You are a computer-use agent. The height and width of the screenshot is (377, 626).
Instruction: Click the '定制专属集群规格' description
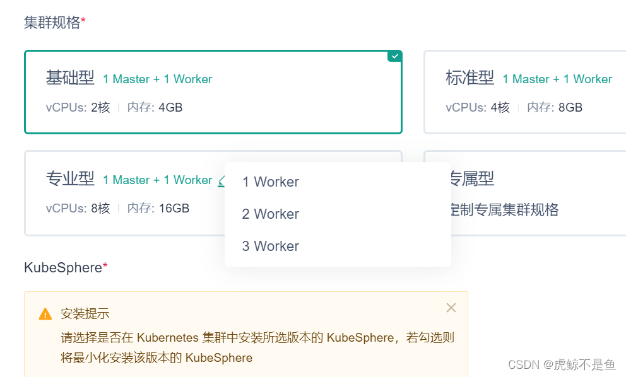(x=505, y=209)
